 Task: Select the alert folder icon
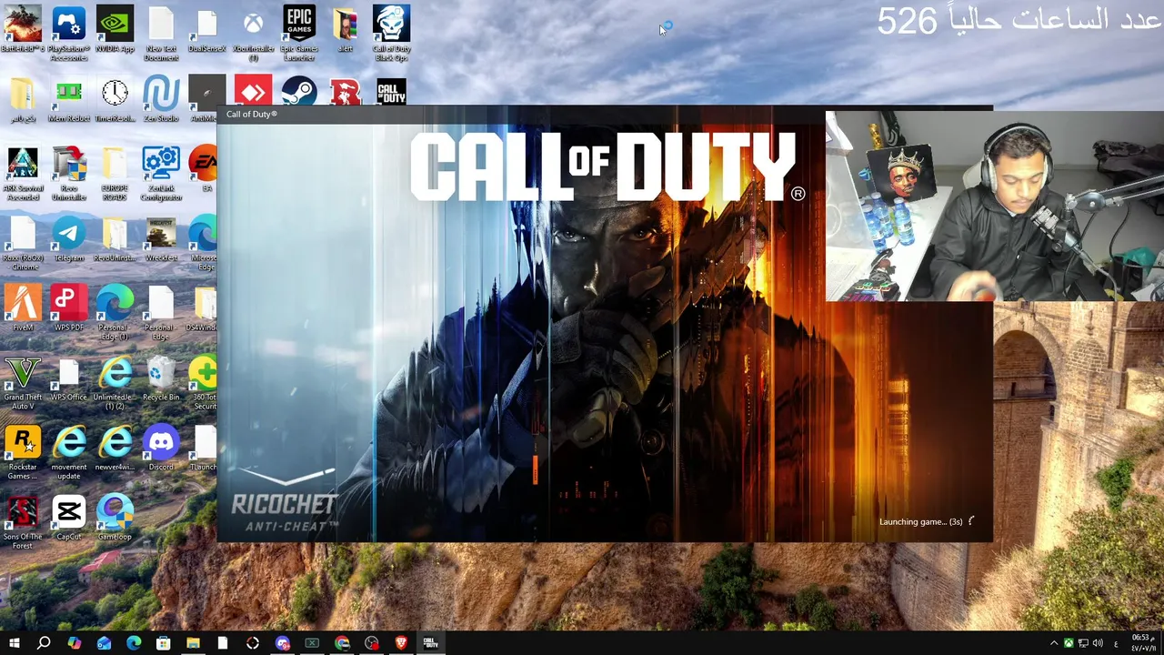coord(345,30)
